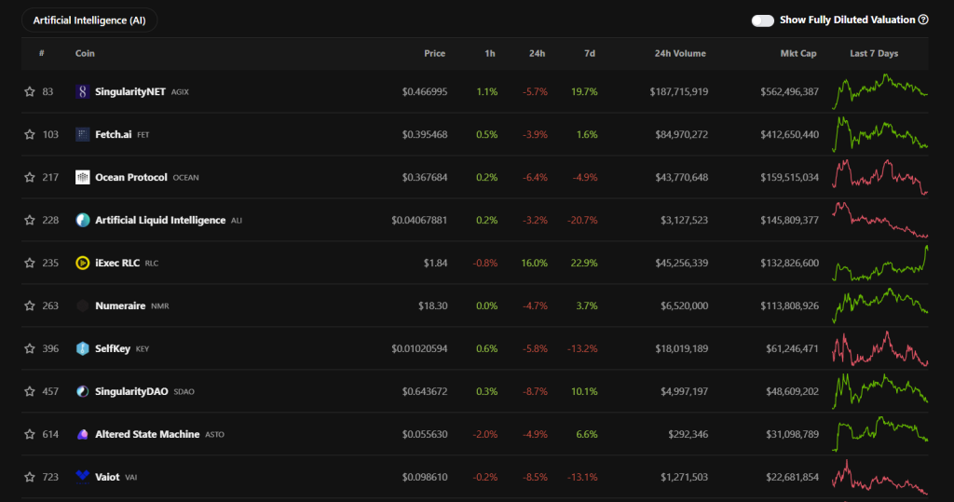The width and height of the screenshot is (954, 502).
Task: Open Altered State Machine 7-day sparkline
Action: [x=879, y=434]
